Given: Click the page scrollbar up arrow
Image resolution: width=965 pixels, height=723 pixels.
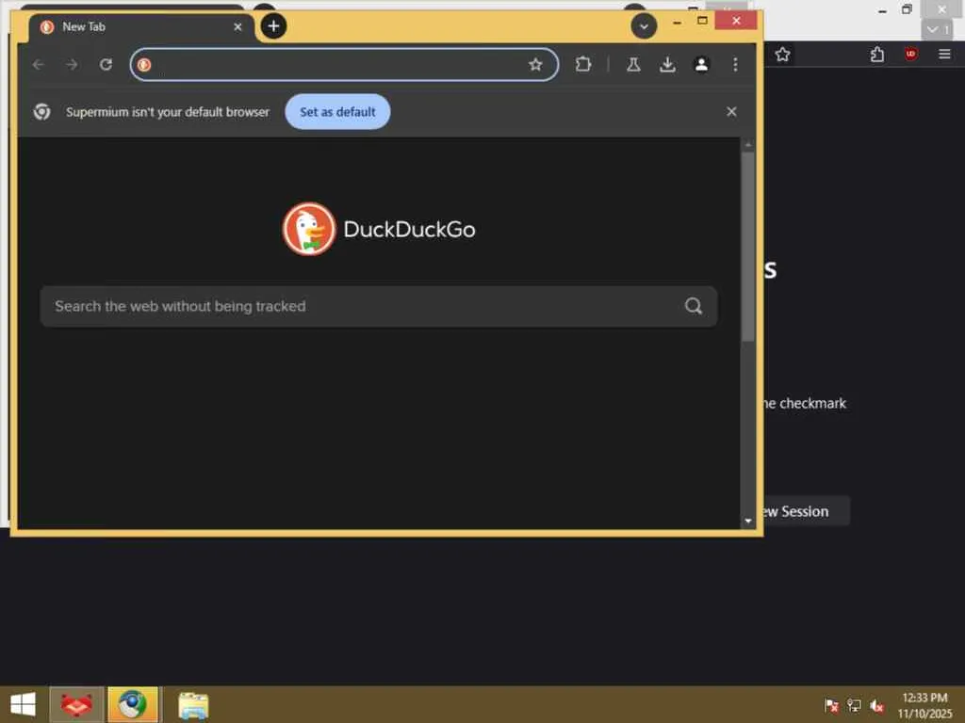Looking at the screenshot, I should point(747,145).
